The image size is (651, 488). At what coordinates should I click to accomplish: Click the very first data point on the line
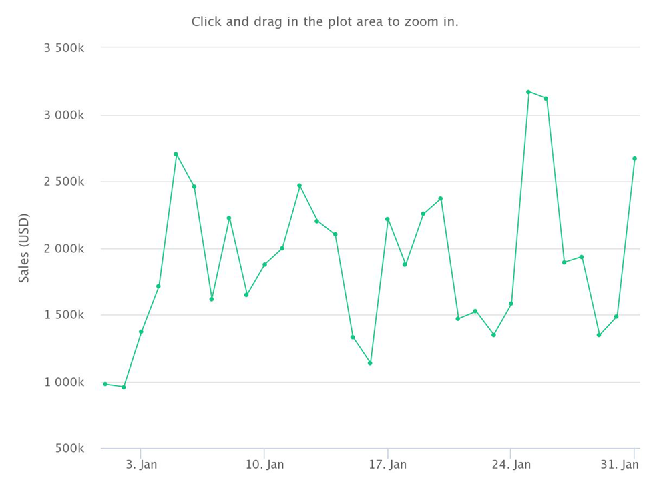coord(105,384)
